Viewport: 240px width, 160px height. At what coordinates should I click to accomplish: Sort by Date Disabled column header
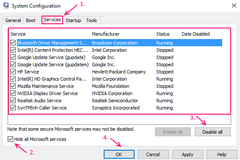201,34
